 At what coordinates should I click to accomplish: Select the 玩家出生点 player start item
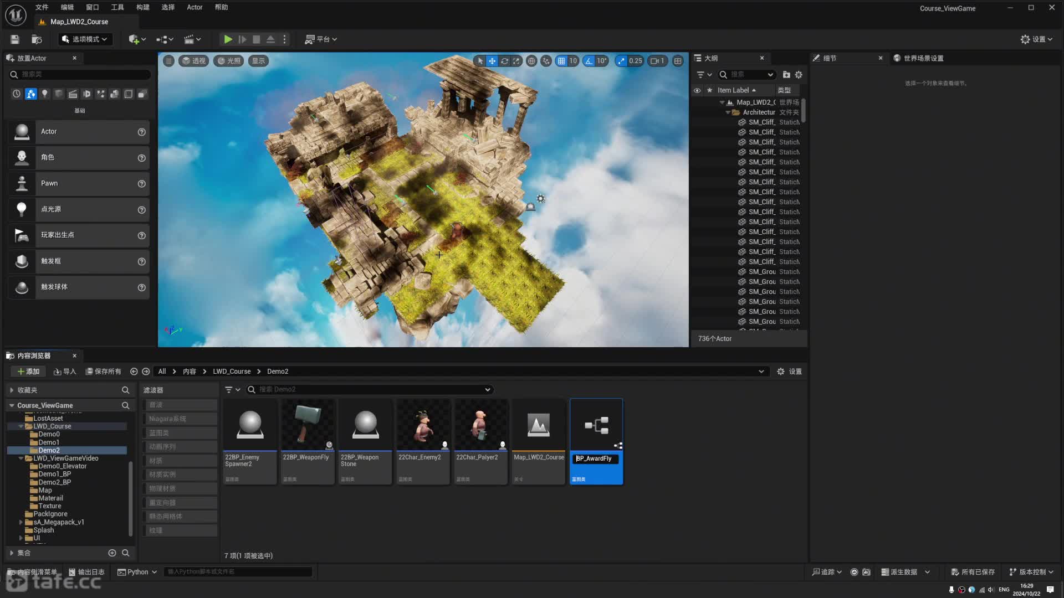(x=79, y=235)
